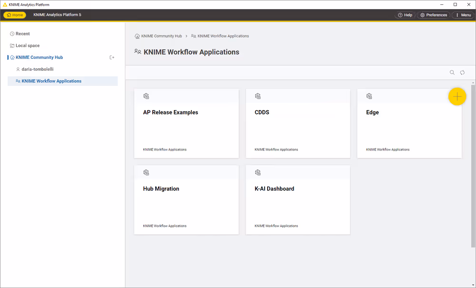Sign out of KNIME Community Hub
This screenshot has height=288, width=476.
point(112,57)
